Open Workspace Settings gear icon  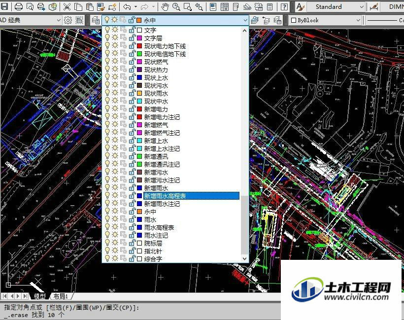pyautogui.click(x=68, y=20)
